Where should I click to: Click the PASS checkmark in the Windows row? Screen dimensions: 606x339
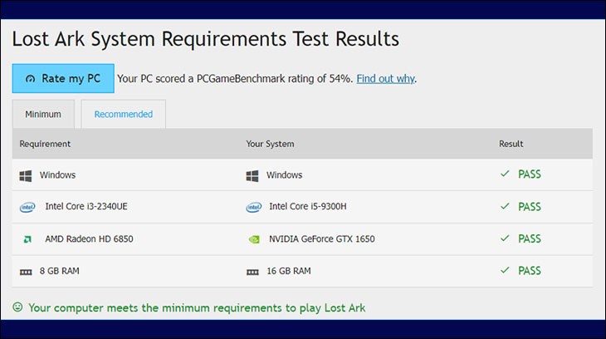(x=504, y=174)
